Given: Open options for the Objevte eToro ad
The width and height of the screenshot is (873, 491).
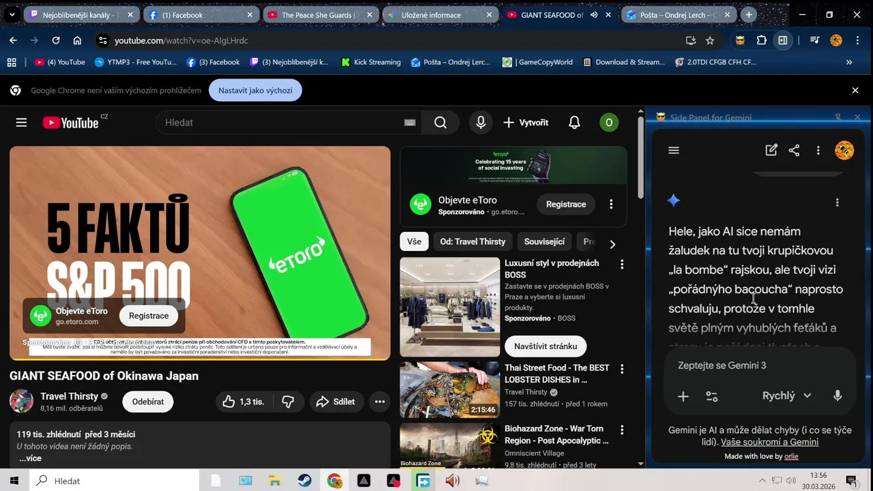Looking at the screenshot, I should click(x=611, y=204).
